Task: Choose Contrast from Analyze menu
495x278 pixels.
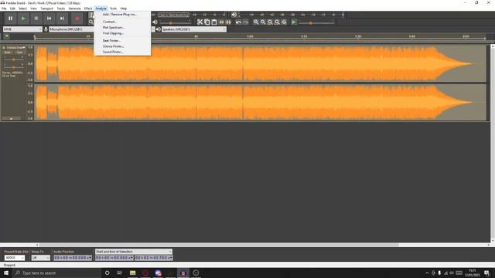Action: coord(122,22)
